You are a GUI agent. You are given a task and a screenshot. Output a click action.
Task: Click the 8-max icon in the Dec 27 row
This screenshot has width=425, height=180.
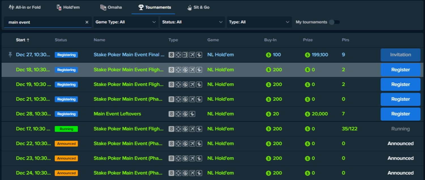(x=171, y=55)
